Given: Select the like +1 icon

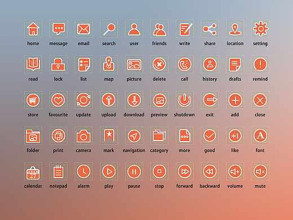Looking at the screenshot, I should 235,136.
